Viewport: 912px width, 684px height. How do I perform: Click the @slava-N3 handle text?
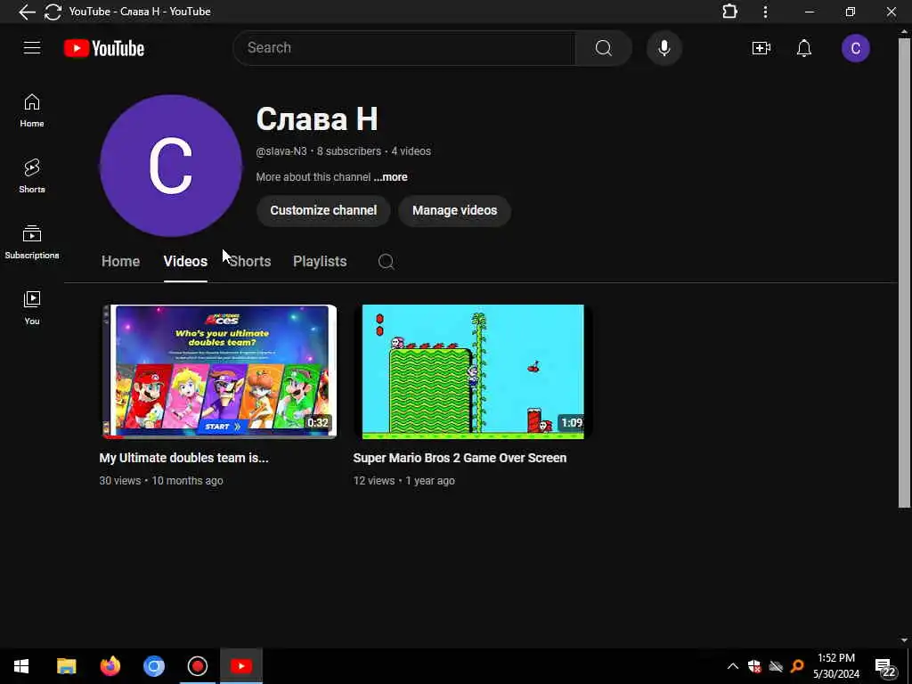[281, 151]
